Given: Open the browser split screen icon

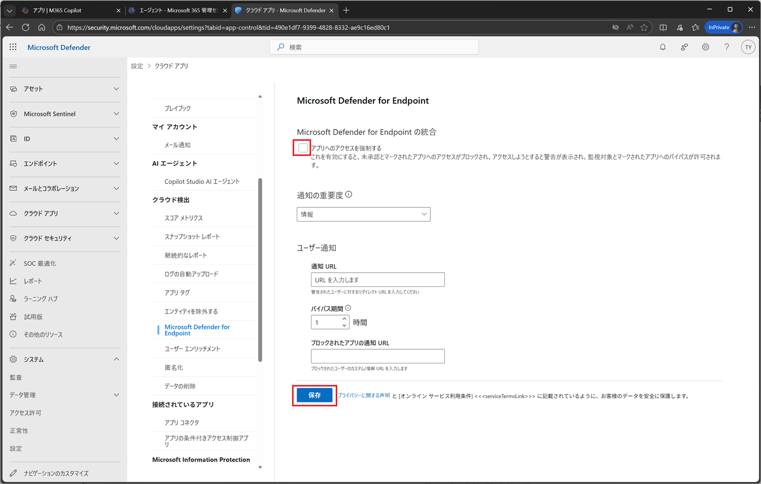Looking at the screenshot, I should pos(663,27).
